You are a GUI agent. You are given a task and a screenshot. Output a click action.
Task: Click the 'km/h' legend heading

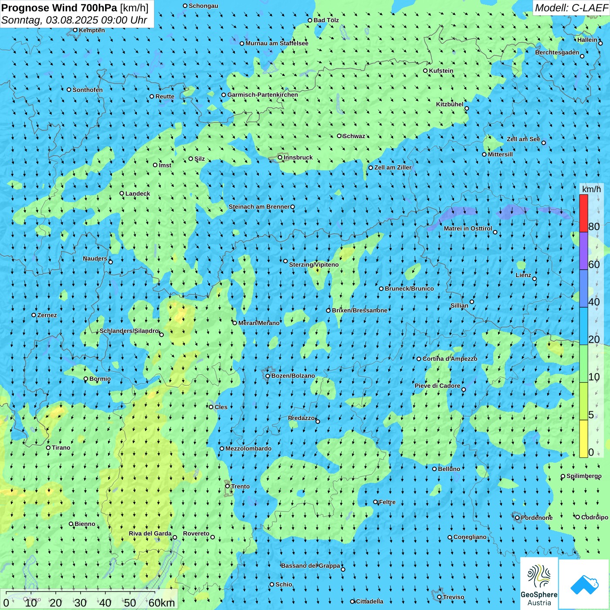(x=591, y=189)
